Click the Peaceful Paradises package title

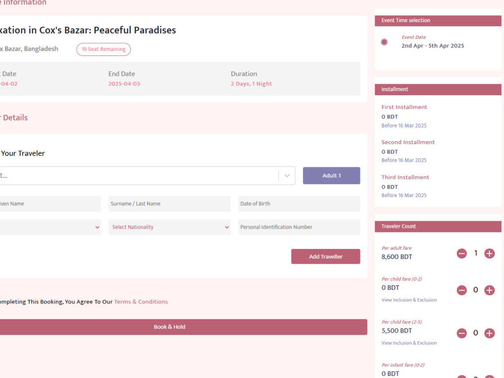click(88, 30)
